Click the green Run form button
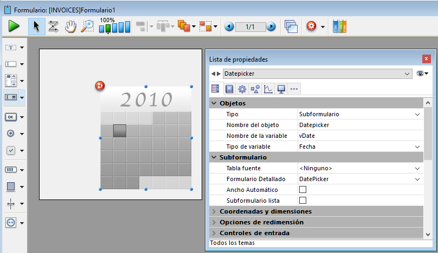The image size is (438, 253). tap(14, 26)
